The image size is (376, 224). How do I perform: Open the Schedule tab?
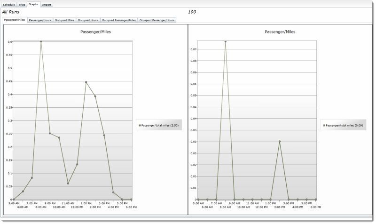point(9,5)
